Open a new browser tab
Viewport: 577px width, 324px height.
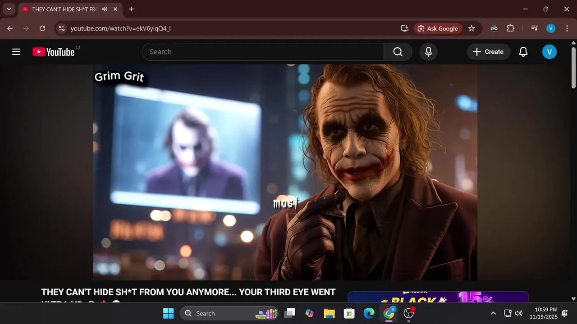pos(131,9)
